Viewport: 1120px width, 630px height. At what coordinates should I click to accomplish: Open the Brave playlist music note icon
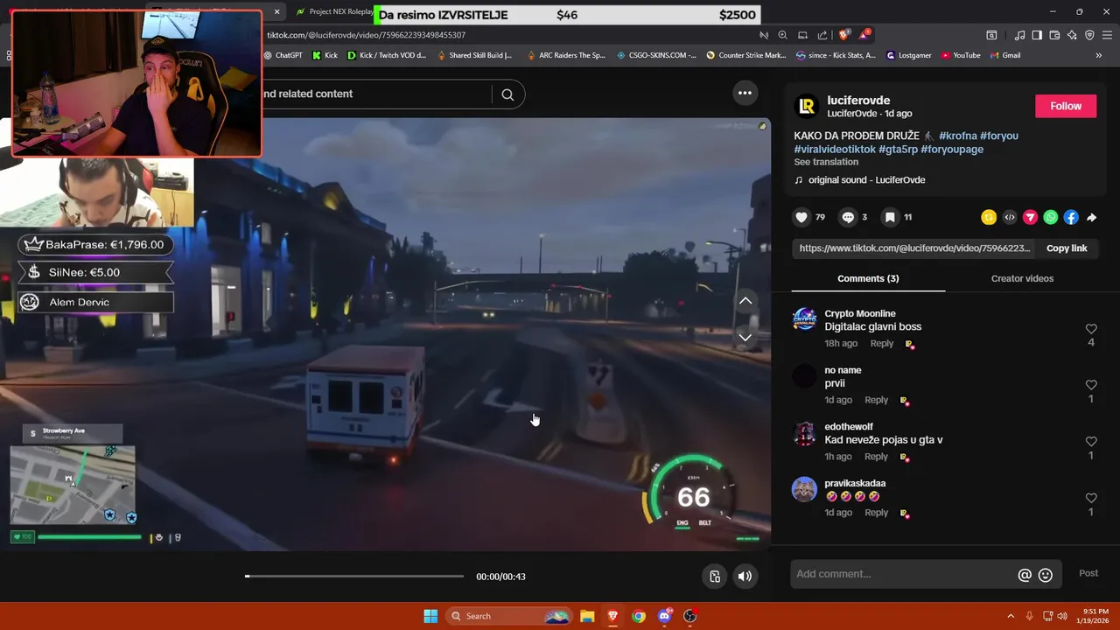coord(1019,35)
